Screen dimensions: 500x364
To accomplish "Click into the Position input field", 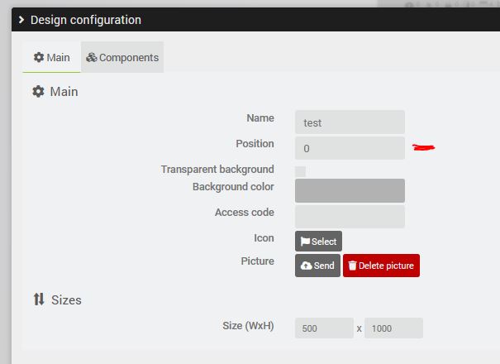I will 350,149.
